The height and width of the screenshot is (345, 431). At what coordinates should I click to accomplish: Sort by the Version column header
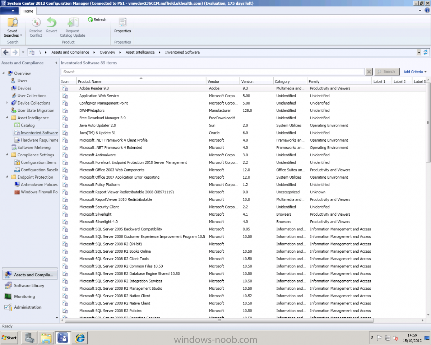256,82
